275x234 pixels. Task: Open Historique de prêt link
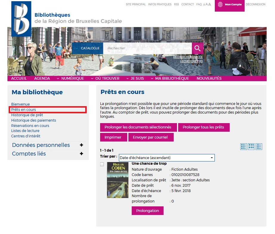(27, 115)
